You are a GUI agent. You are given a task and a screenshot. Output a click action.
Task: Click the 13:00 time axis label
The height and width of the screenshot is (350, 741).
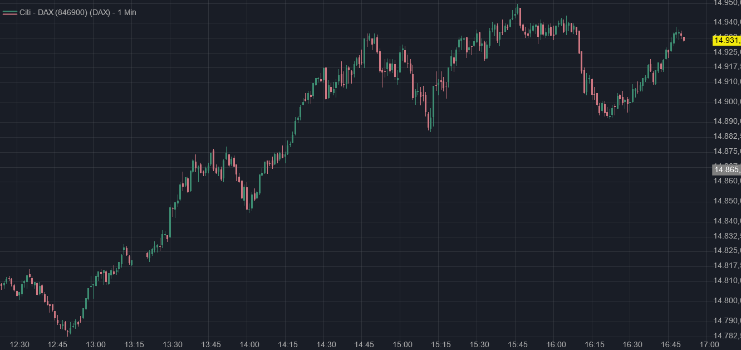[96, 345]
